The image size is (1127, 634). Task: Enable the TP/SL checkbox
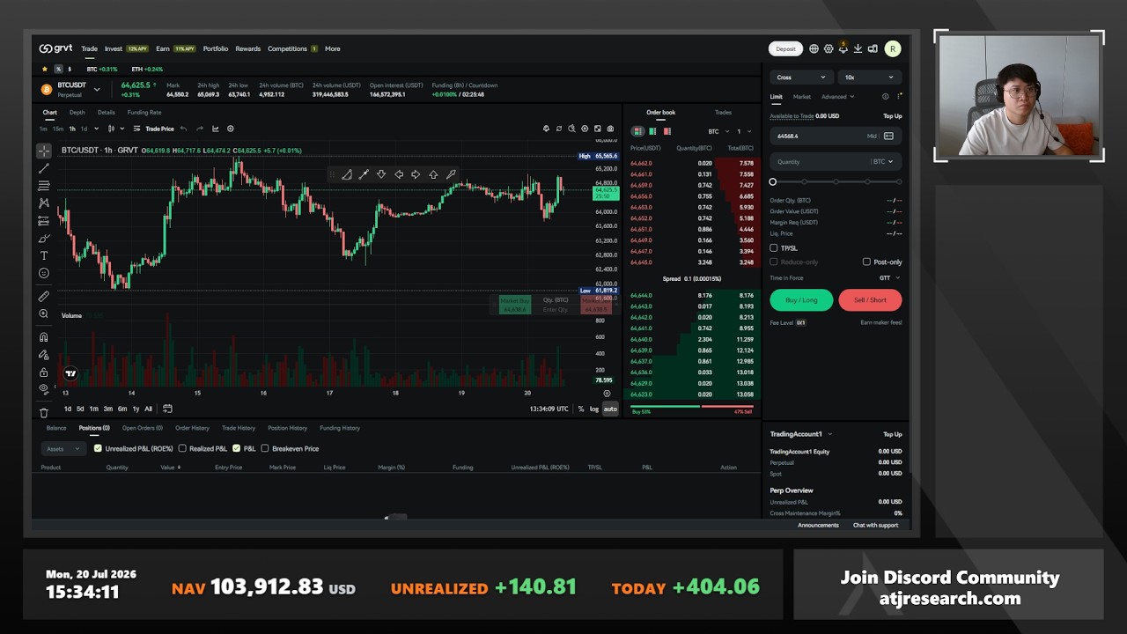[x=774, y=248]
